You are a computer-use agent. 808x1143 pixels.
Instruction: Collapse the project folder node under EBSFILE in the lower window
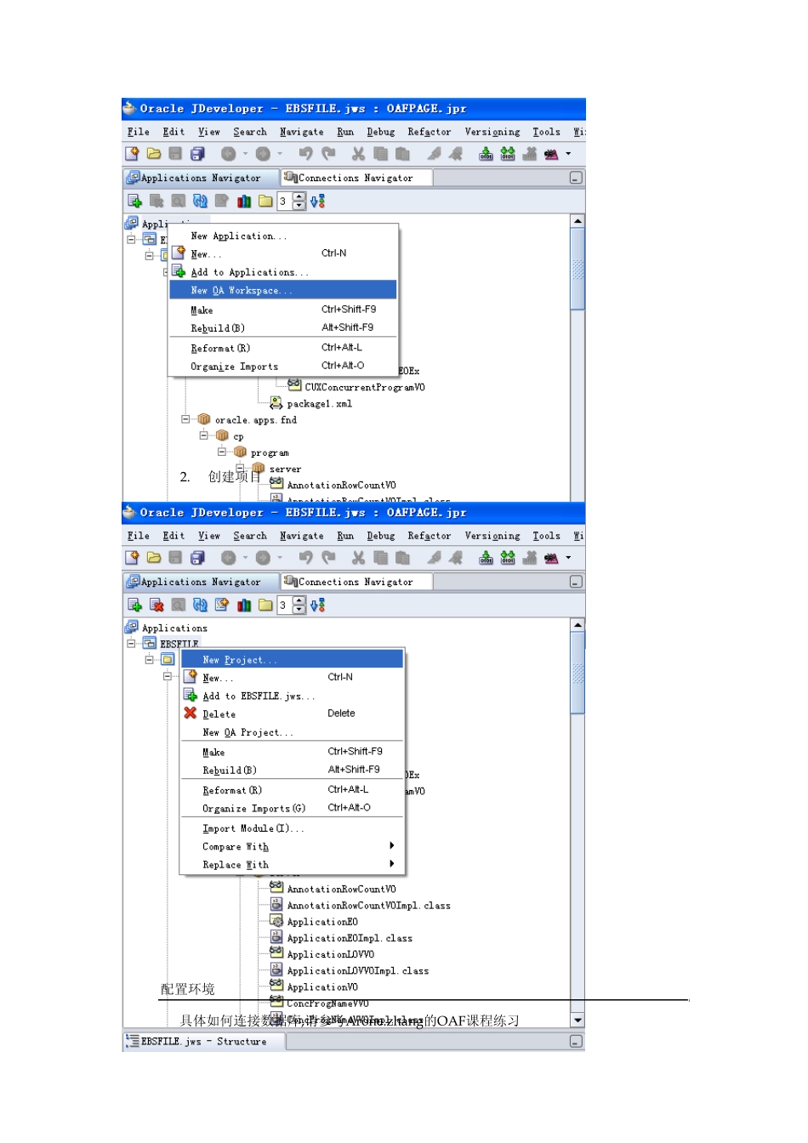click(x=150, y=660)
